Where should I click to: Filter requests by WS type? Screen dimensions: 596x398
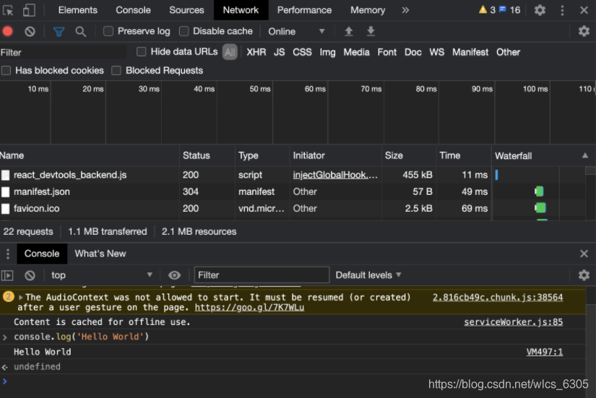(x=437, y=52)
